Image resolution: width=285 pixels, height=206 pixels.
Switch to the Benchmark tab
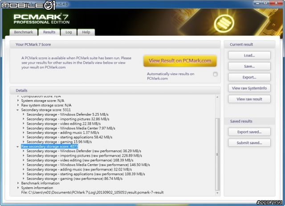(x=24, y=32)
